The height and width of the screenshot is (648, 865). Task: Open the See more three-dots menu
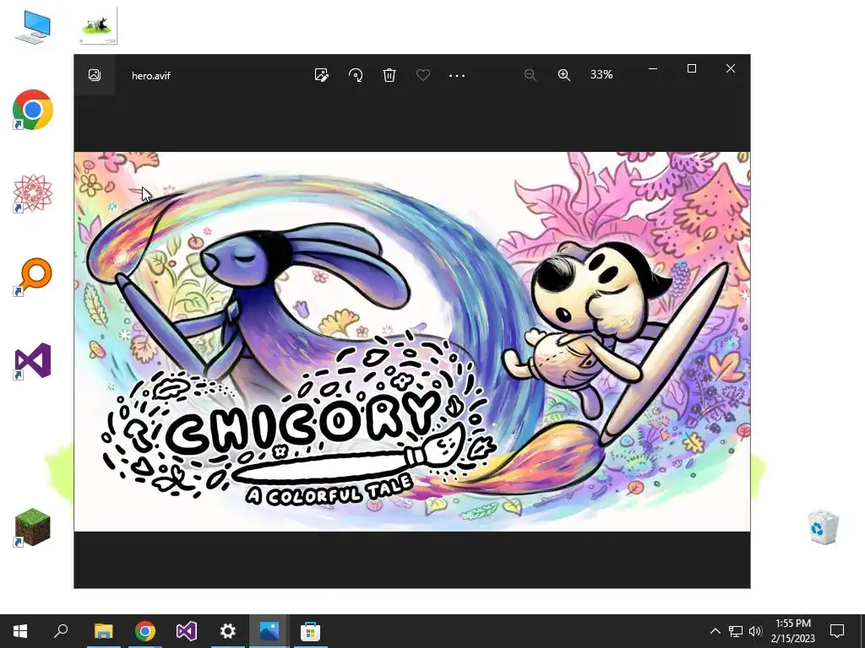tap(457, 75)
